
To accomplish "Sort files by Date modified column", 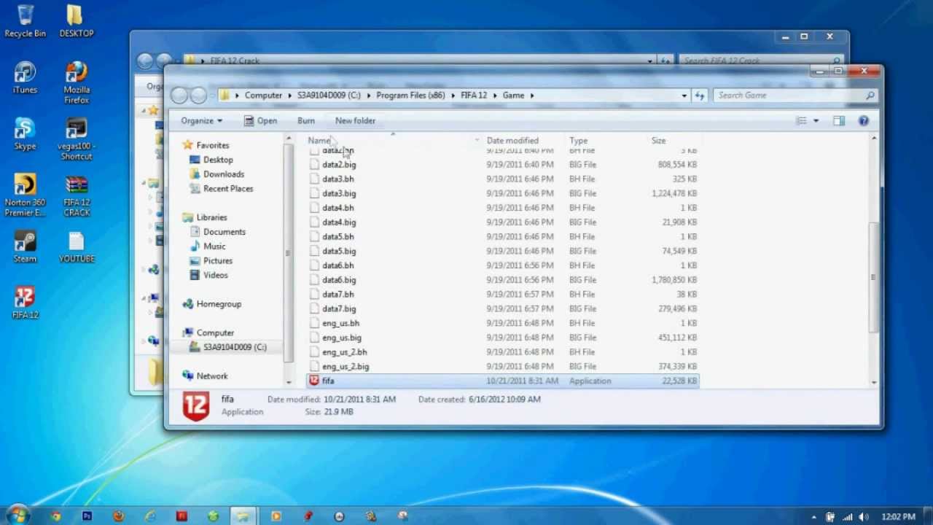I will coord(512,141).
